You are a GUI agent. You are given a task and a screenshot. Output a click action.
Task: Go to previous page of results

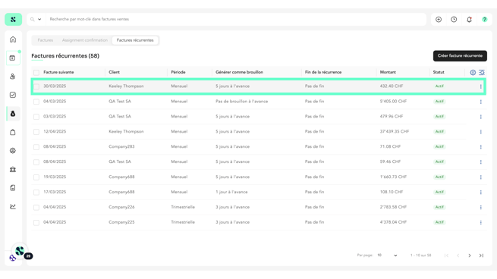(x=458, y=255)
